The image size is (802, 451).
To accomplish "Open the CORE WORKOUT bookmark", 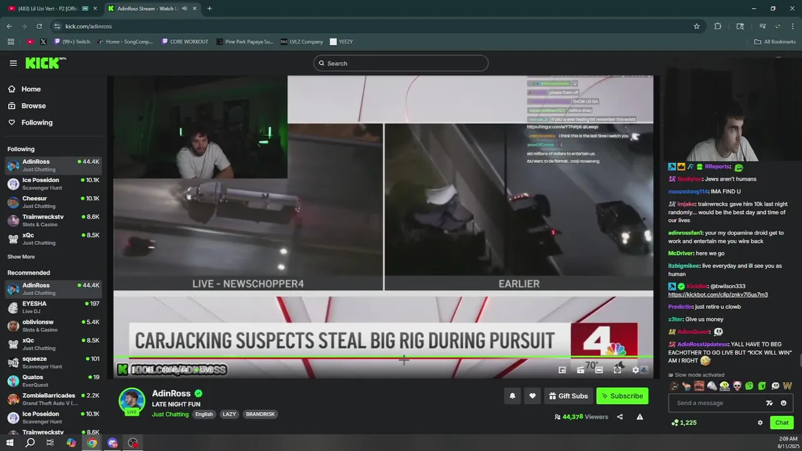I will 185,42.
